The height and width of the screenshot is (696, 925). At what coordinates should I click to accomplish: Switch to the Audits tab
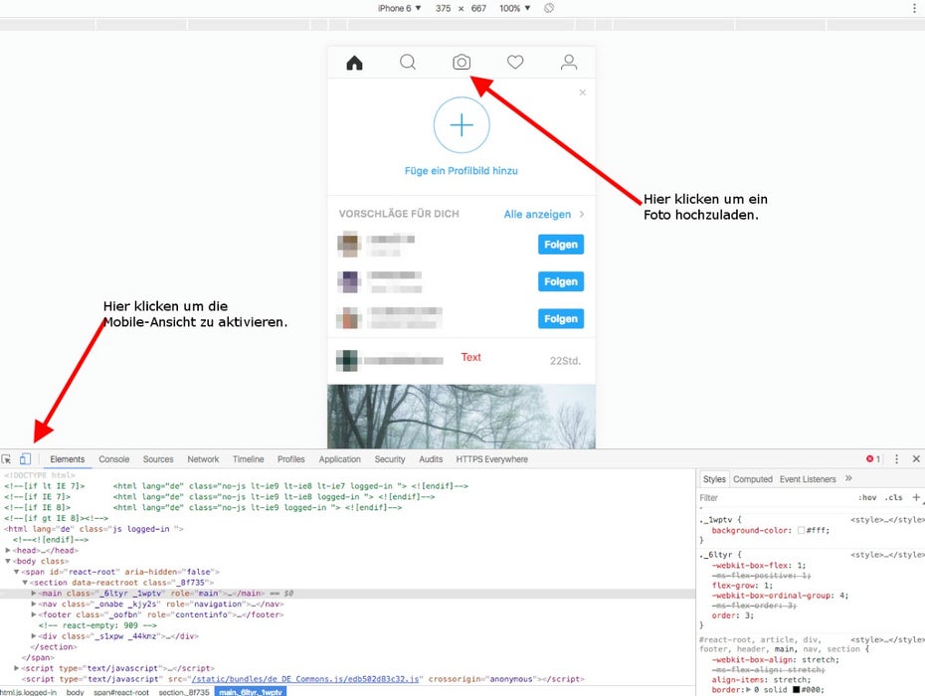pos(431,459)
